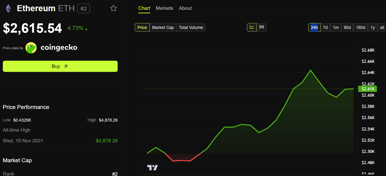386x176 pixels.
Task: Click the CoinGecko gecko logo
Action: (31, 48)
